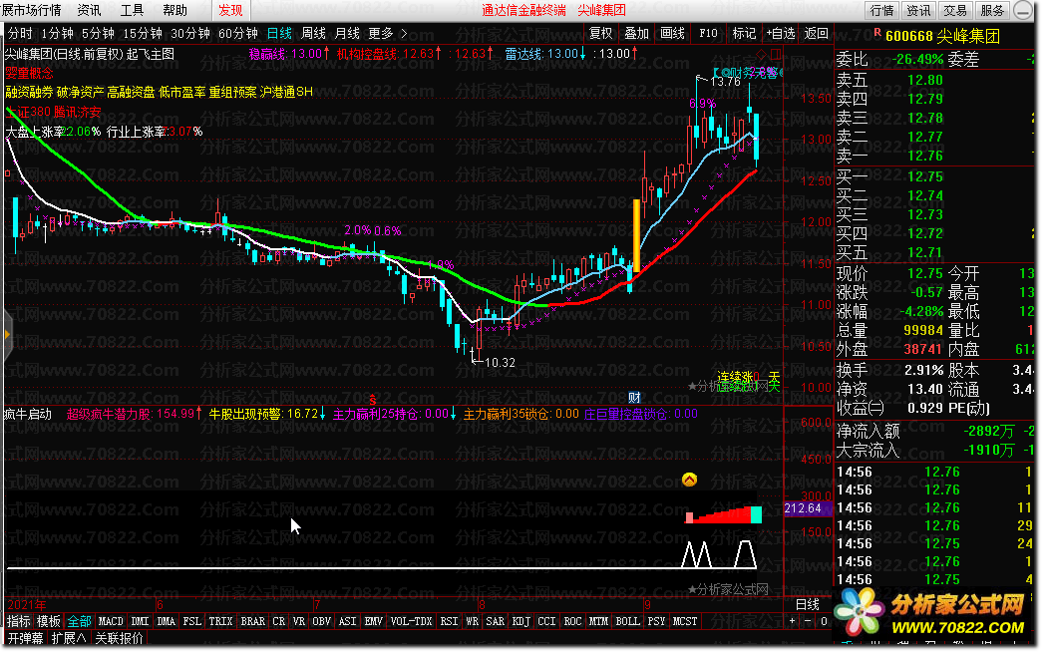Expand the 更多 periods dropdown
The height and width of the screenshot is (652, 1043).
point(387,33)
